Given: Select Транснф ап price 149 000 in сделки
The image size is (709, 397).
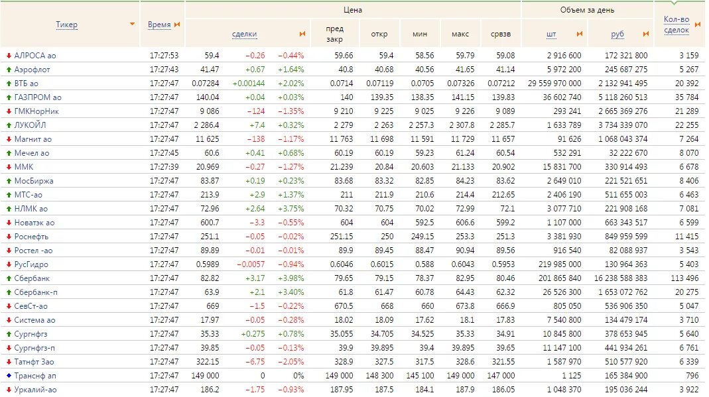Looking at the screenshot, I should [x=205, y=376].
